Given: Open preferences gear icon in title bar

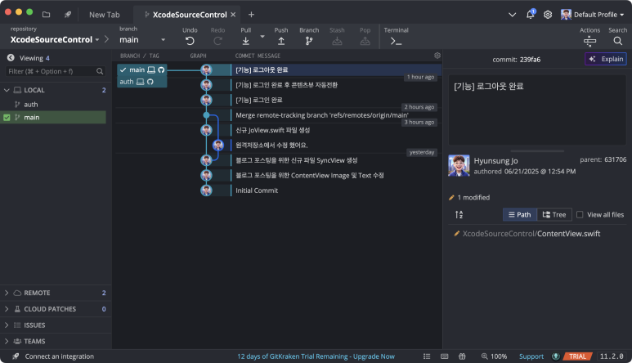Looking at the screenshot, I should (x=547, y=15).
